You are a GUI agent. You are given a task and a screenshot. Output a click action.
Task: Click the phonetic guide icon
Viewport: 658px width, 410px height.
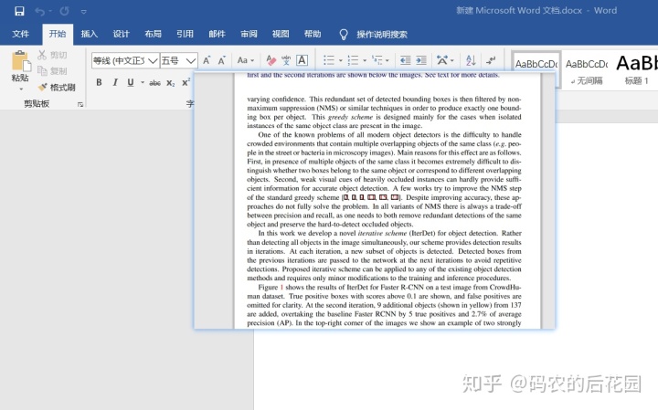pos(286,60)
